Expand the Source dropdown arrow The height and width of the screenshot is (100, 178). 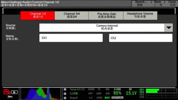tap(169, 28)
